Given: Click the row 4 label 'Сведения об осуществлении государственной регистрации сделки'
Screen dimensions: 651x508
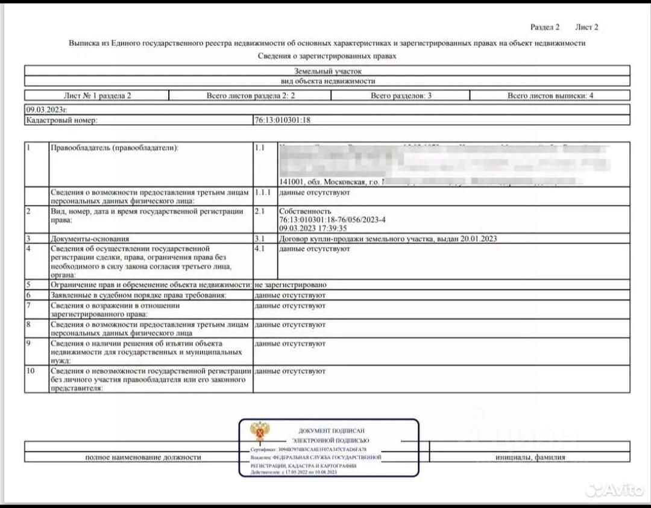Looking at the screenshot, I should (140, 262).
